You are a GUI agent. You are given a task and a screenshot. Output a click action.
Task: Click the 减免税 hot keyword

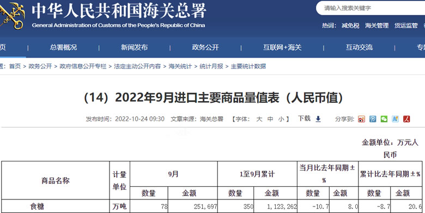[350, 26]
